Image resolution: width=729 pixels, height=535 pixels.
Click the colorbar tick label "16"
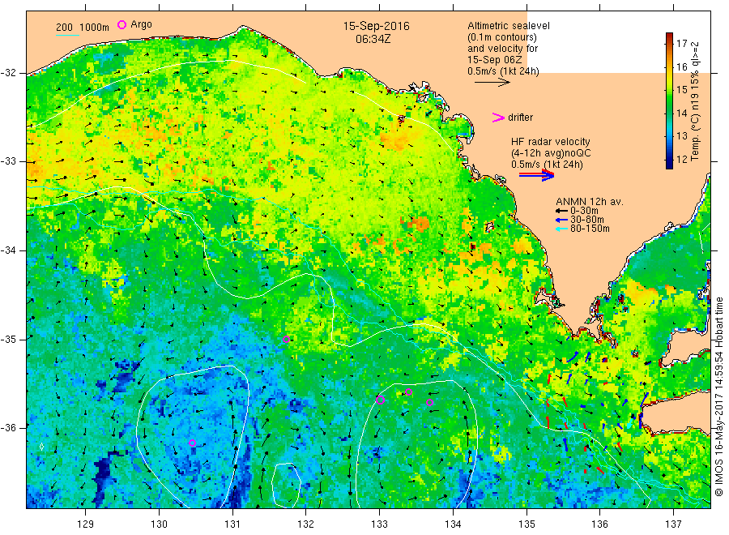coord(681,66)
